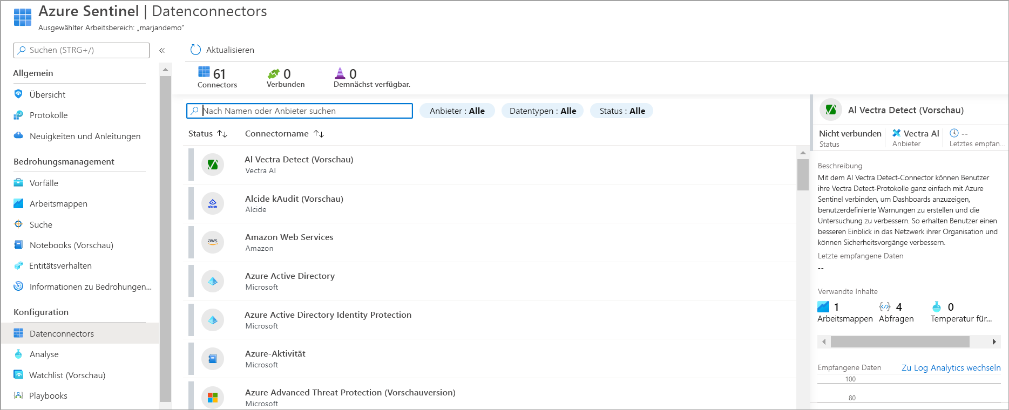Collapse the sidebar with the double chevron

[162, 50]
